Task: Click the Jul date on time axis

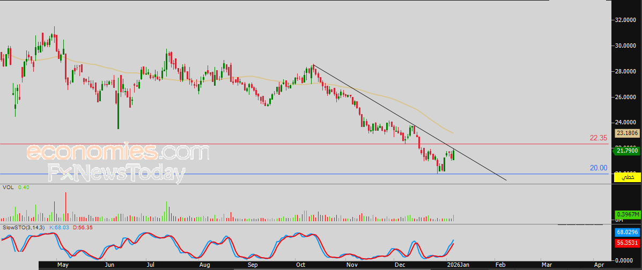Action: pyautogui.click(x=150, y=265)
